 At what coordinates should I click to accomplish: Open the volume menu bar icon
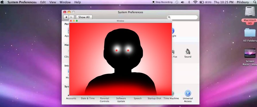click(x=182, y=2)
